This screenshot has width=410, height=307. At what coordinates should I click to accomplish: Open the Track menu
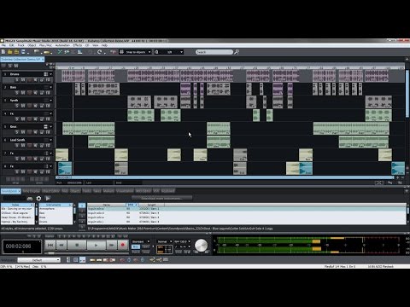21,45
